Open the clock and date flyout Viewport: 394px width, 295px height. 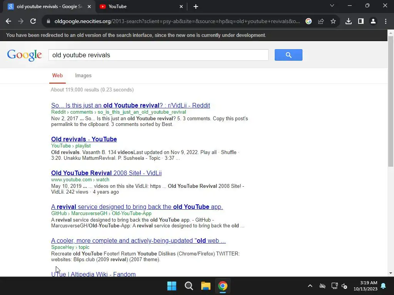click(366, 286)
